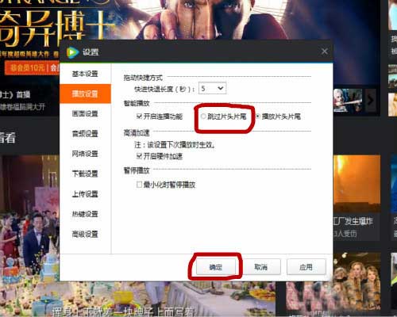Viewport: 397px width, 317px height.
Task: Close the 设置 dialog with the X
Action: click(324, 52)
